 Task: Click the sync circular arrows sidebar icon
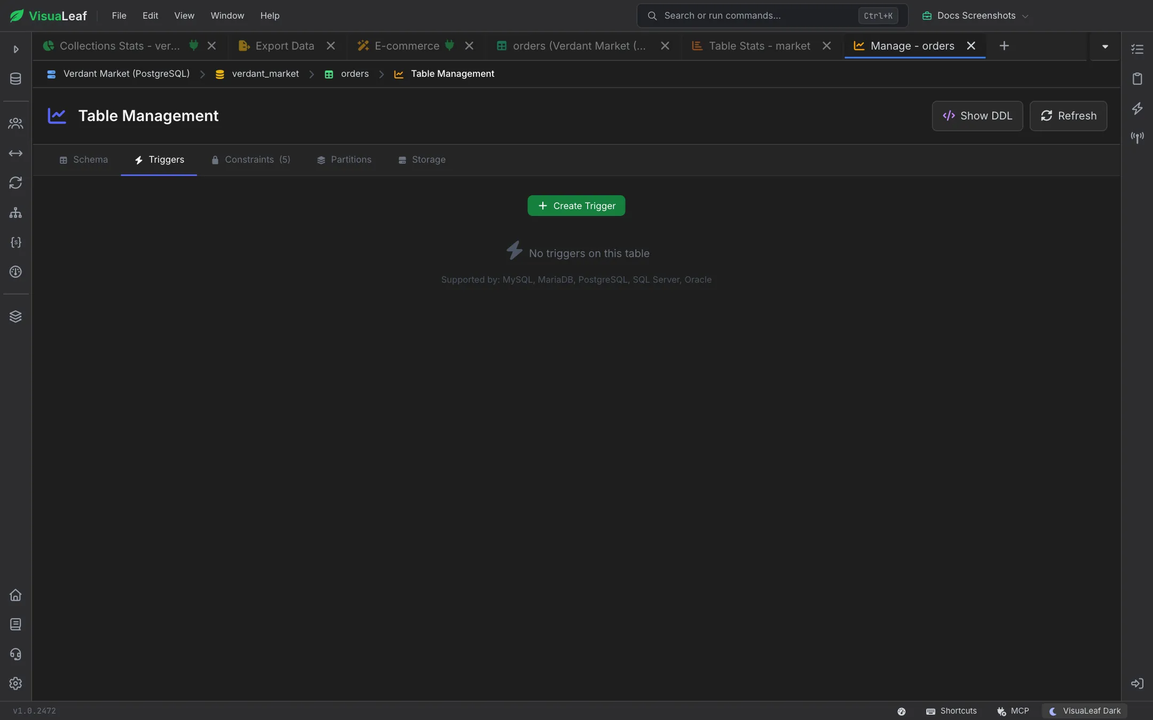(15, 183)
